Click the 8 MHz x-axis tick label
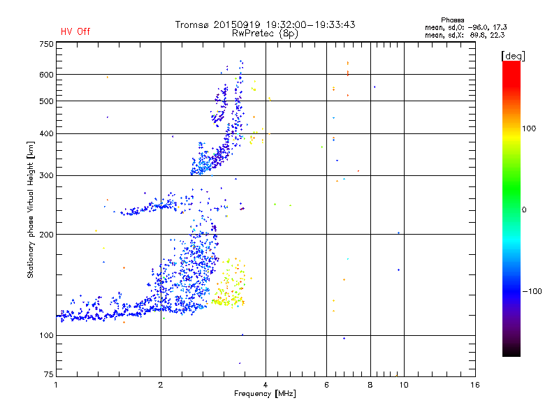Screen dimensions: 559x419 coord(370,385)
